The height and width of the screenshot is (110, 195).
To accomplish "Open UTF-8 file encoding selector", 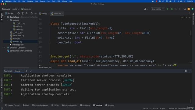I will coord(156,108).
